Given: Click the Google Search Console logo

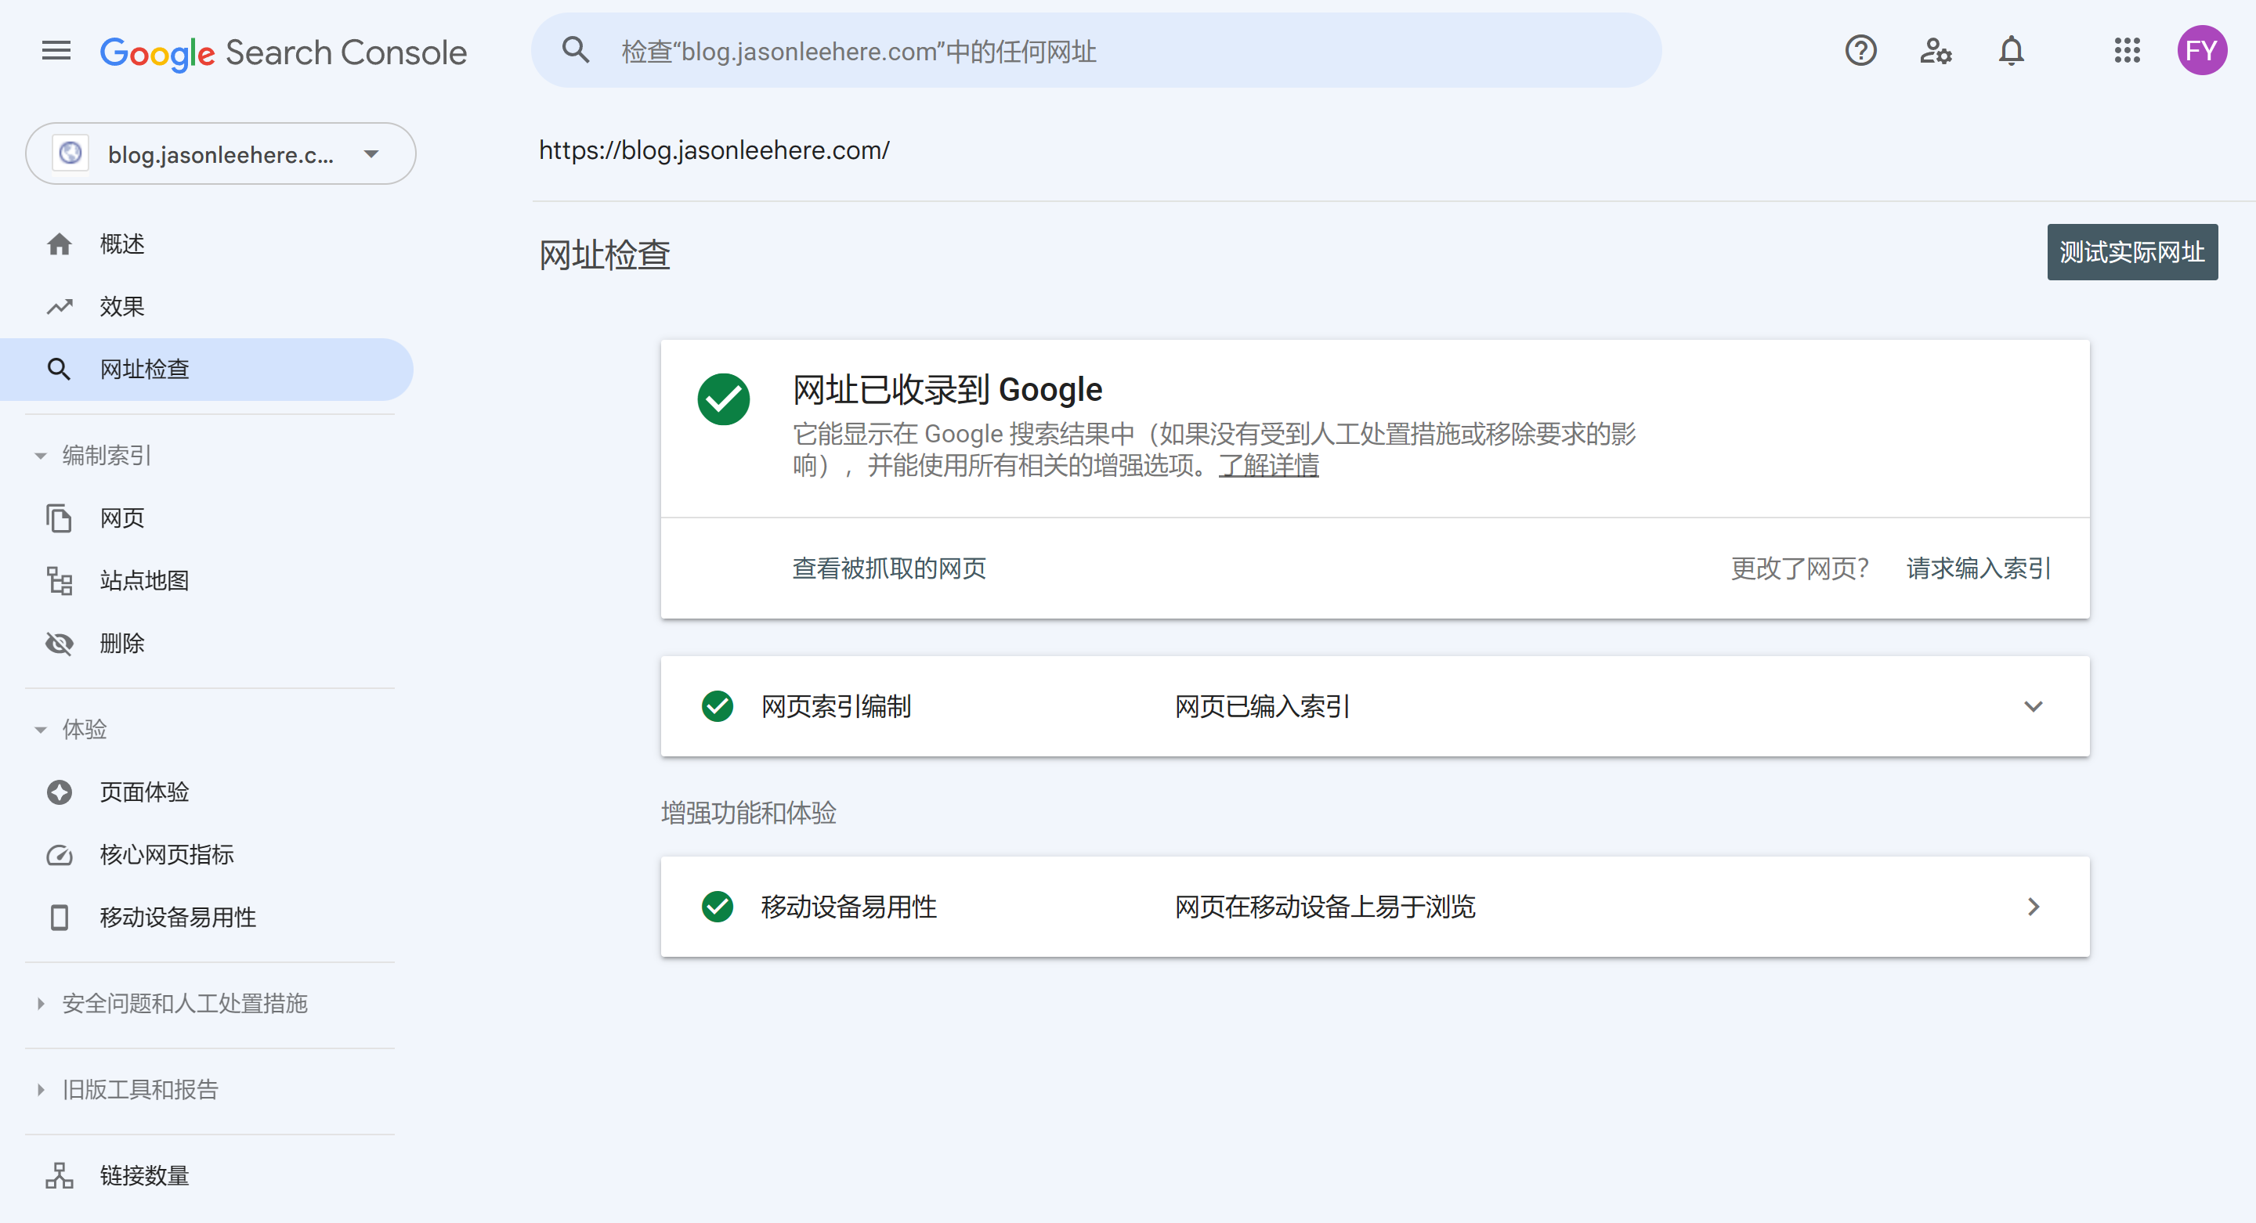Looking at the screenshot, I should coord(284,52).
